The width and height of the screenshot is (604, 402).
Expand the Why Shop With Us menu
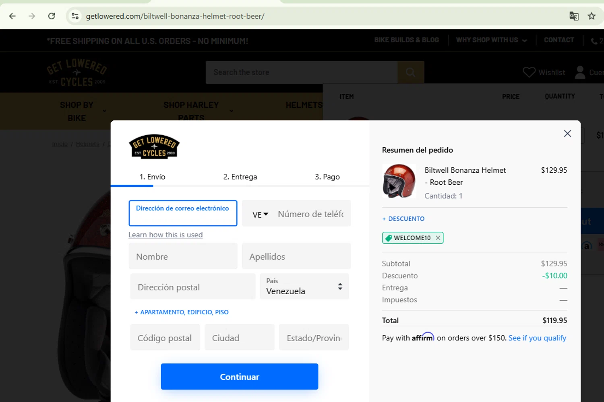[x=491, y=40]
